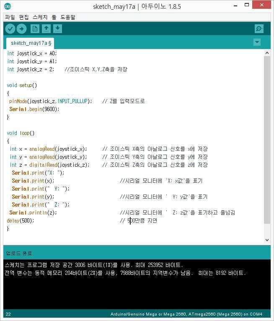The height and width of the screenshot is (321, 274).
Task: Click 'int x = analogRead(joystick_x);' code
Action: (48, 149)
